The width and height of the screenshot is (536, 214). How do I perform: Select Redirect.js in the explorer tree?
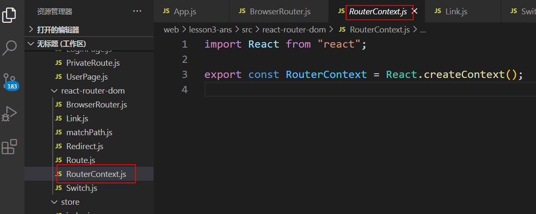pos(84,147)
